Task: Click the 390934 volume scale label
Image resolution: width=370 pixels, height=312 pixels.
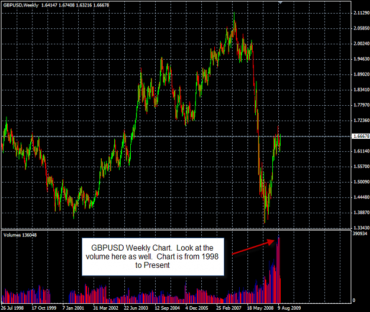Action: pos(360,233)
